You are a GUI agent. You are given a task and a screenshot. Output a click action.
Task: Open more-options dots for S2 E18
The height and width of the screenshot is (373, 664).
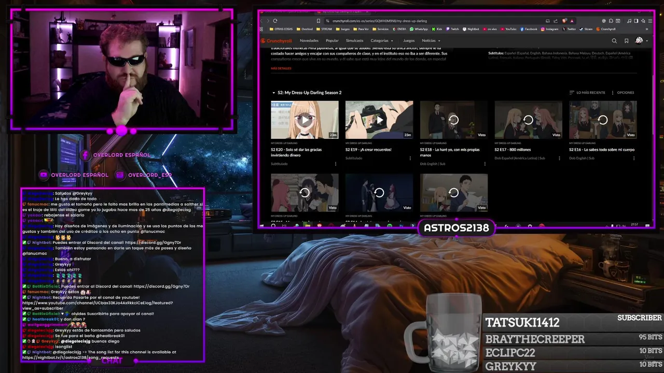[x=485, y=164]
